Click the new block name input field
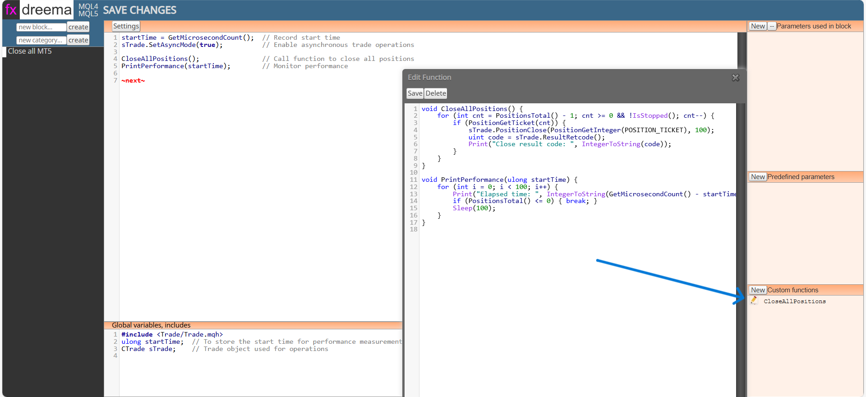 [x=41, y=27]
